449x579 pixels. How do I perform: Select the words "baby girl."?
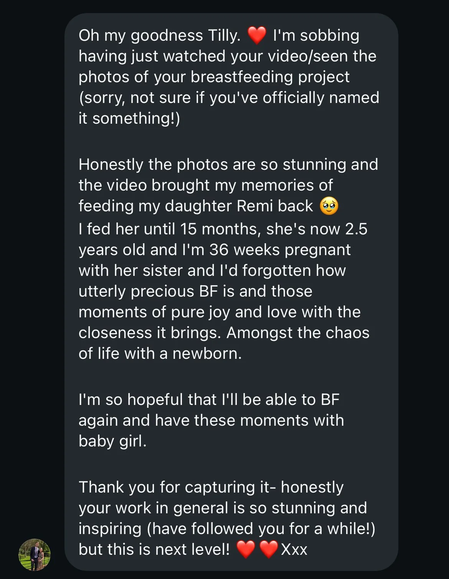tap(113, 441)
